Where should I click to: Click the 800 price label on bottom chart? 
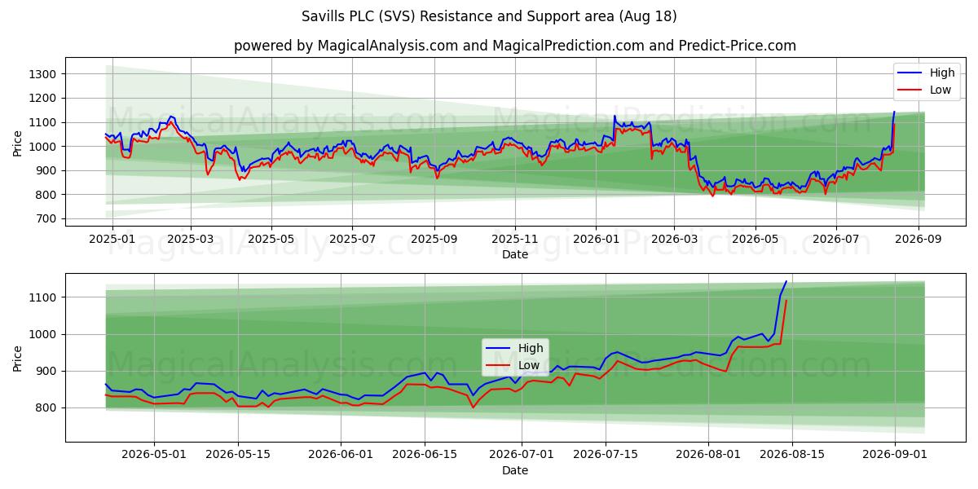[46, 408]
